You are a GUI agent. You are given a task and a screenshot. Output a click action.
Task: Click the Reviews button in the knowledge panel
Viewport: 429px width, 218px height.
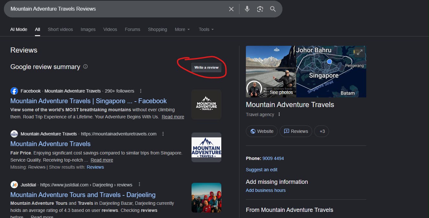pos(296,131)
